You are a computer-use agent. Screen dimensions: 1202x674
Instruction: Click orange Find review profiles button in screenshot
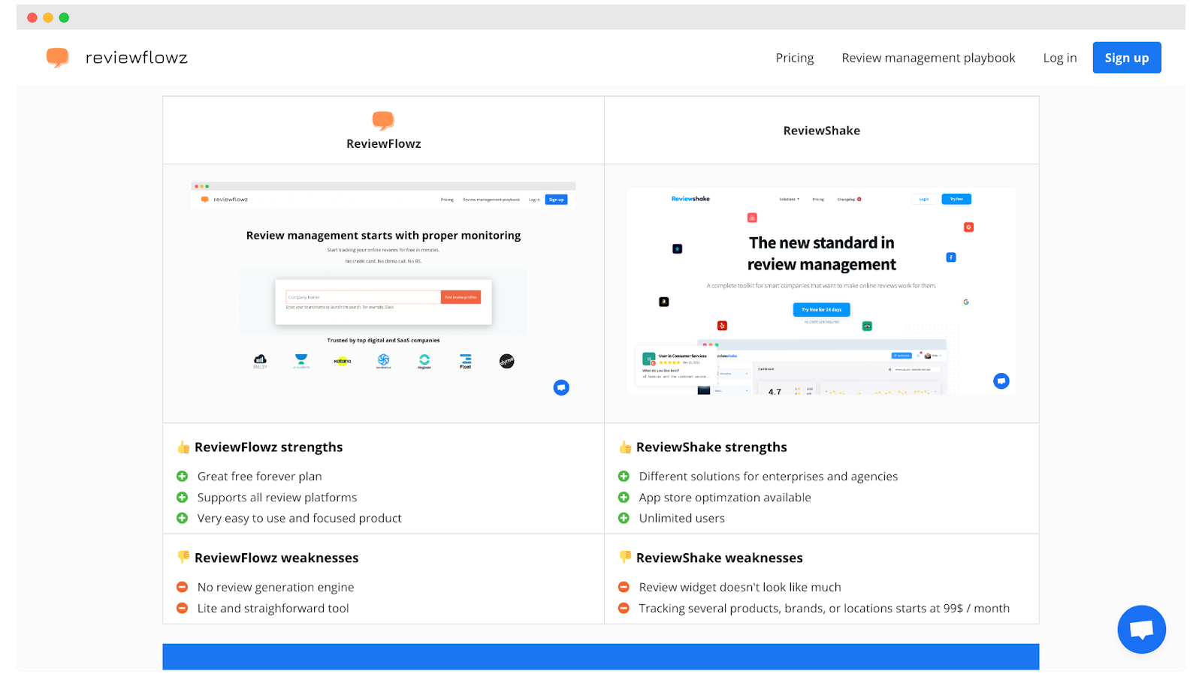coord(461,297)
